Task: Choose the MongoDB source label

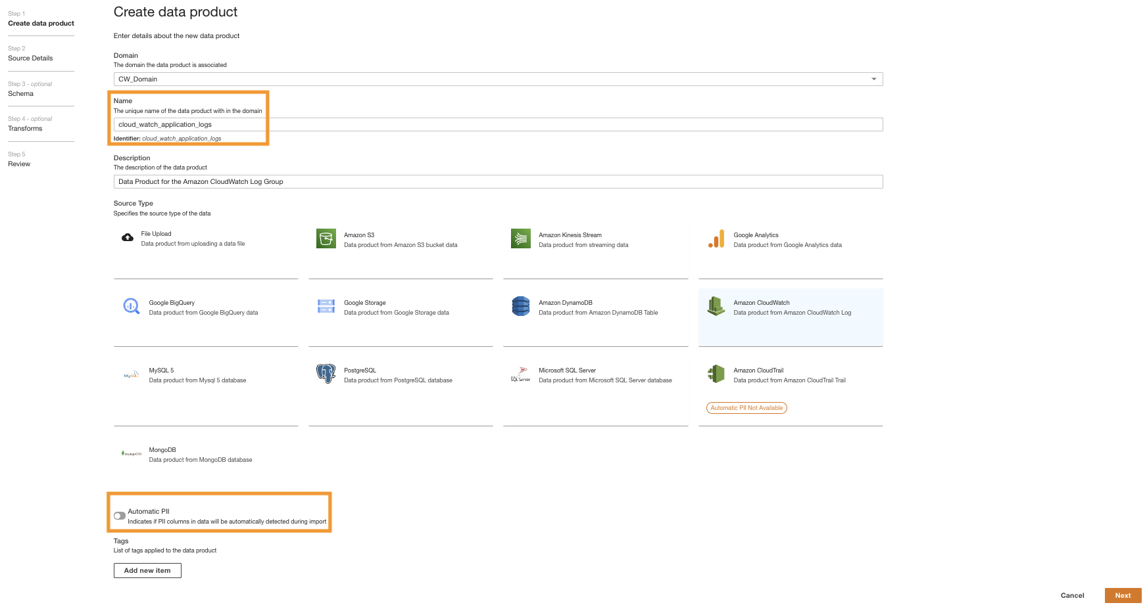Action: 162,450
